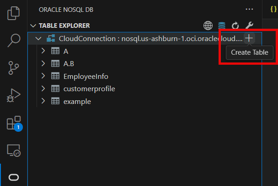Image resolution: width=278 pixels, height=186 pixels.
Task: Open the Extensions view with update badge
Action: 14,123
